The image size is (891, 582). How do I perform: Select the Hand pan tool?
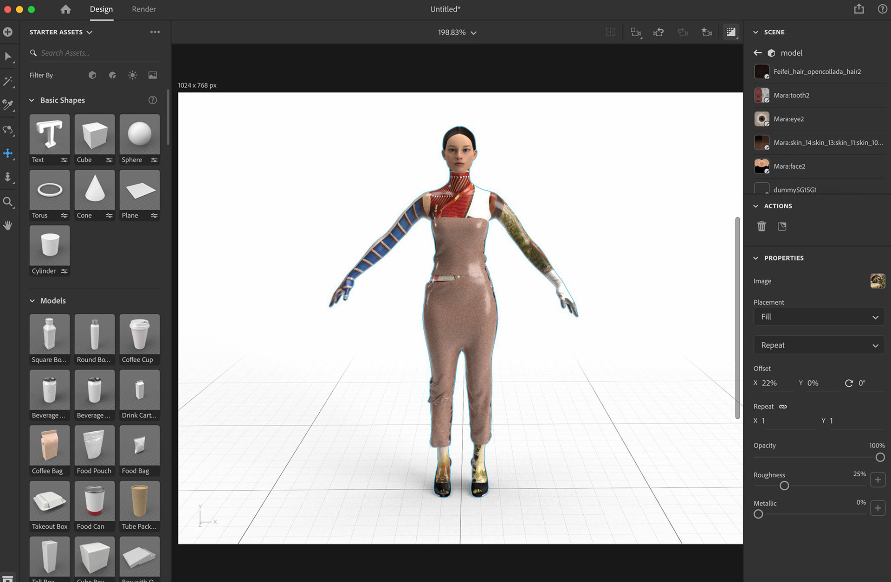coord(8,225)
